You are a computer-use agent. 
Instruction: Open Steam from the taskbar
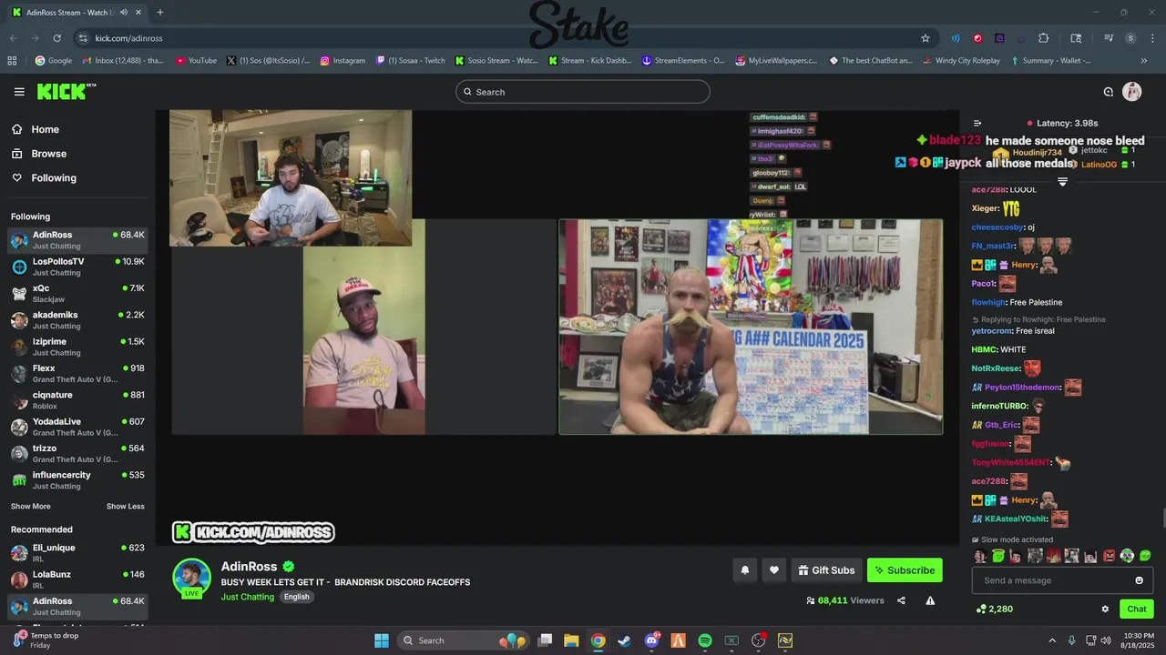click(x=624, y=640)
